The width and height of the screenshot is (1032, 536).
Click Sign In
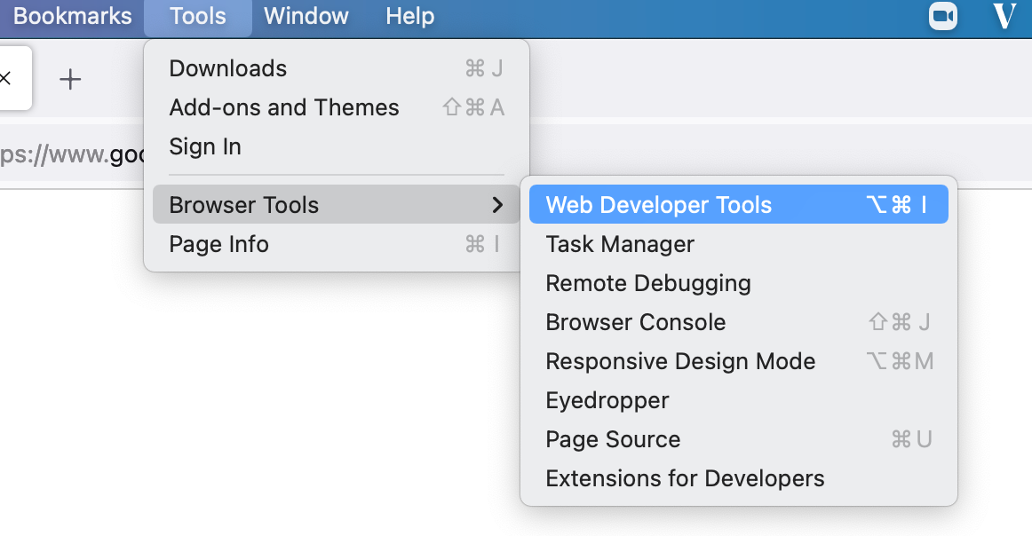[205, 146]
